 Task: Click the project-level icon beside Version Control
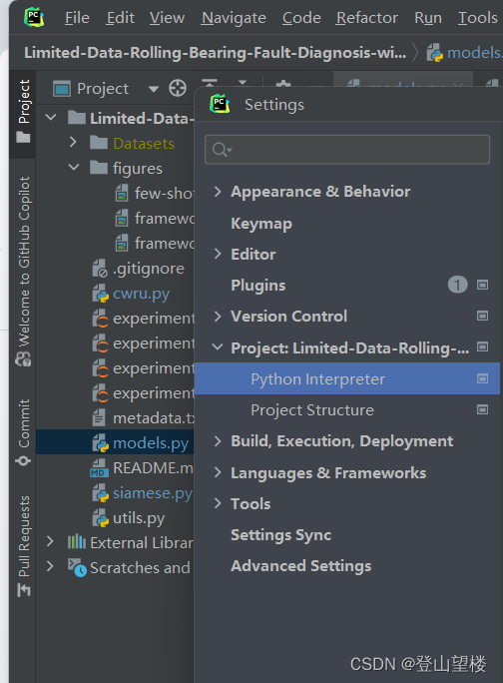pos(482,316)
